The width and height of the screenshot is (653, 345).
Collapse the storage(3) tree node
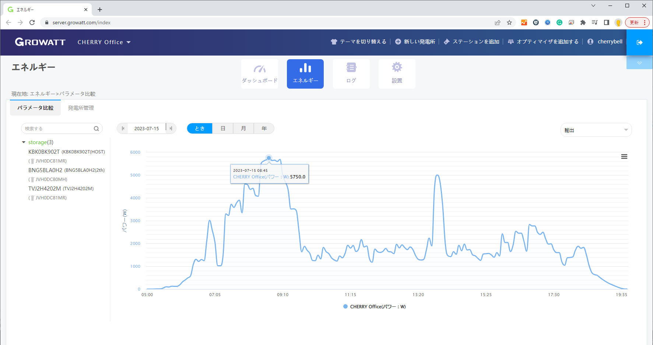pos(24,142)
